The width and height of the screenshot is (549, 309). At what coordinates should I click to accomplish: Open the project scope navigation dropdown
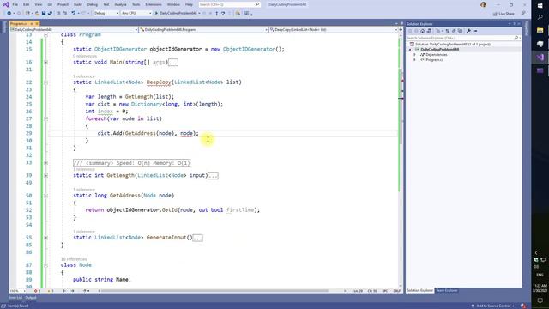coord(74,30)
